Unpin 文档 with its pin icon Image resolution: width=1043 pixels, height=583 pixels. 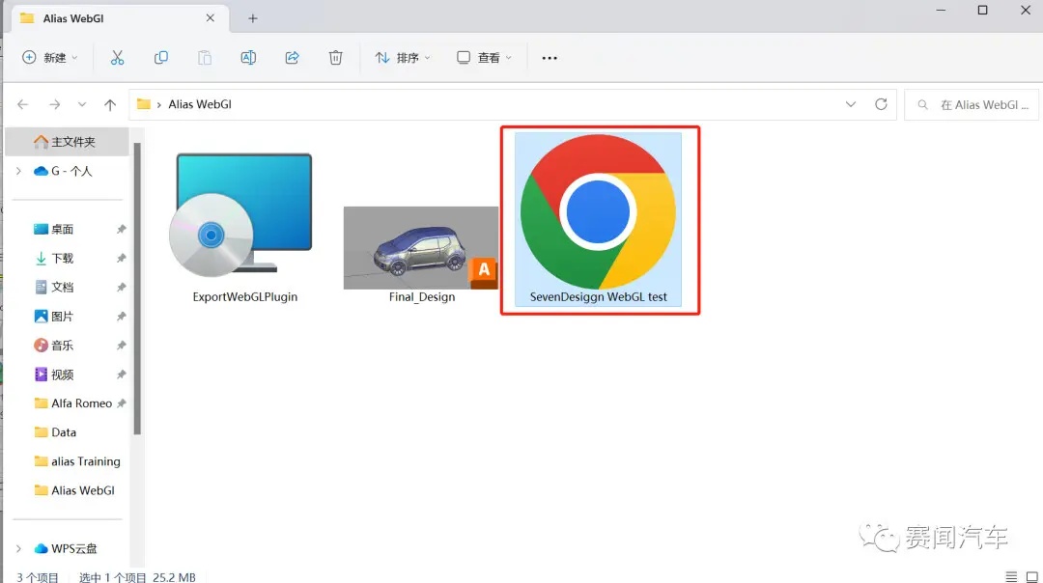coord(121,288)
